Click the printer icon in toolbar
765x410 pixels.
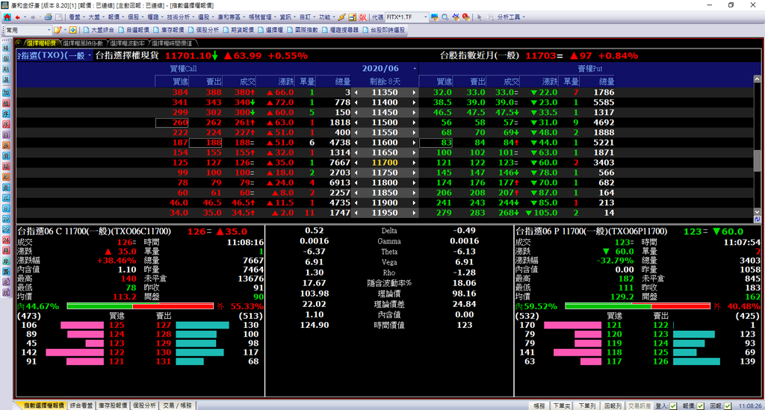(x=48, y=17)
